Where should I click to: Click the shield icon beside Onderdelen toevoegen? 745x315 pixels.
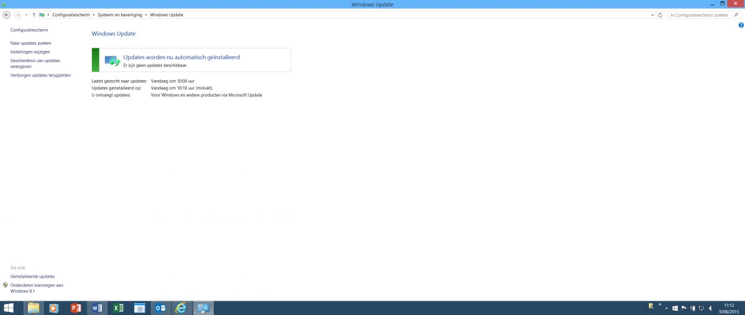coord(6,285)
